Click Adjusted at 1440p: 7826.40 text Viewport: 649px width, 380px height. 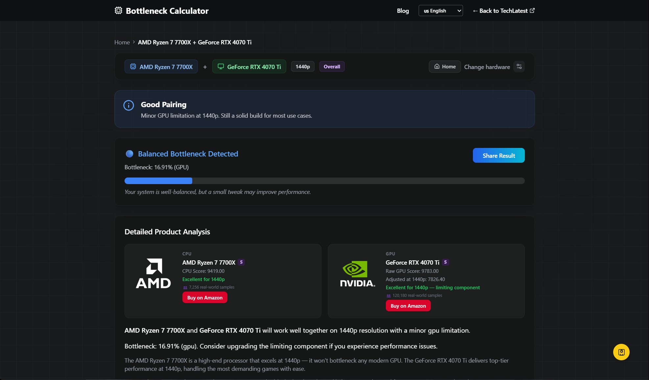tap(415, 279)
